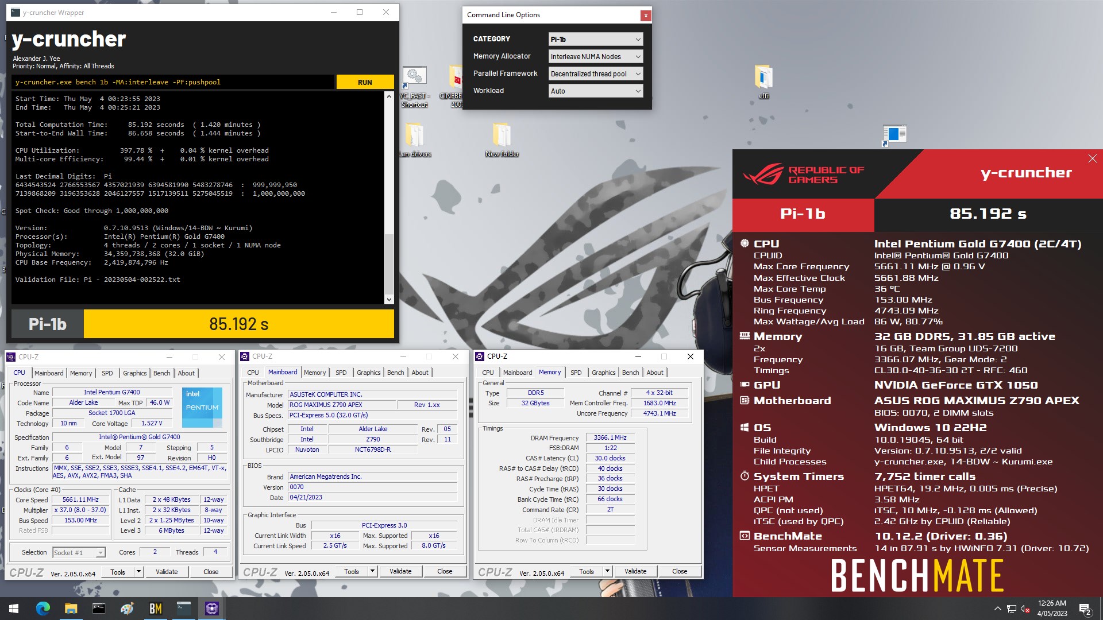The image size is (1103, 620).
Task: Open Bench tab in first CPU-Z window
Action: coord(162,373)
